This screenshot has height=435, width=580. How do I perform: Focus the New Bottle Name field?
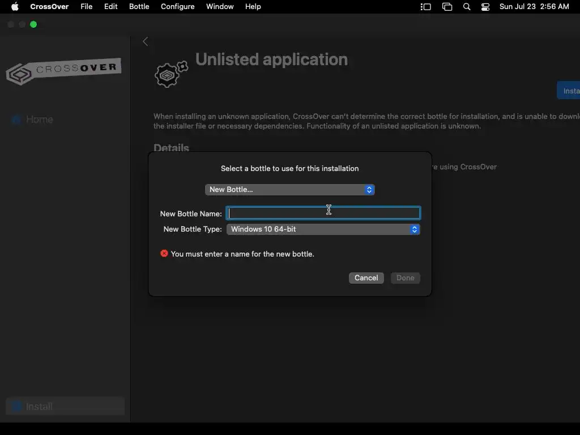(x=323, y=213)
